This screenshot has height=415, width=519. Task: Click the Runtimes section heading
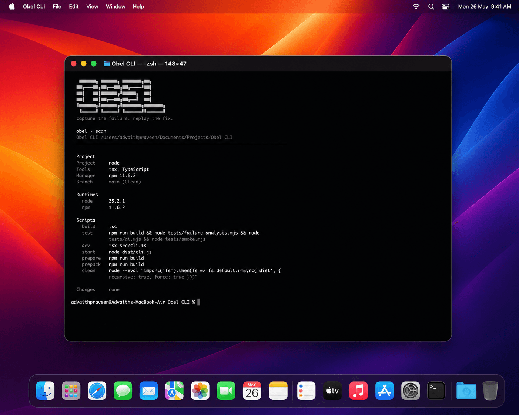coord(87,195)
